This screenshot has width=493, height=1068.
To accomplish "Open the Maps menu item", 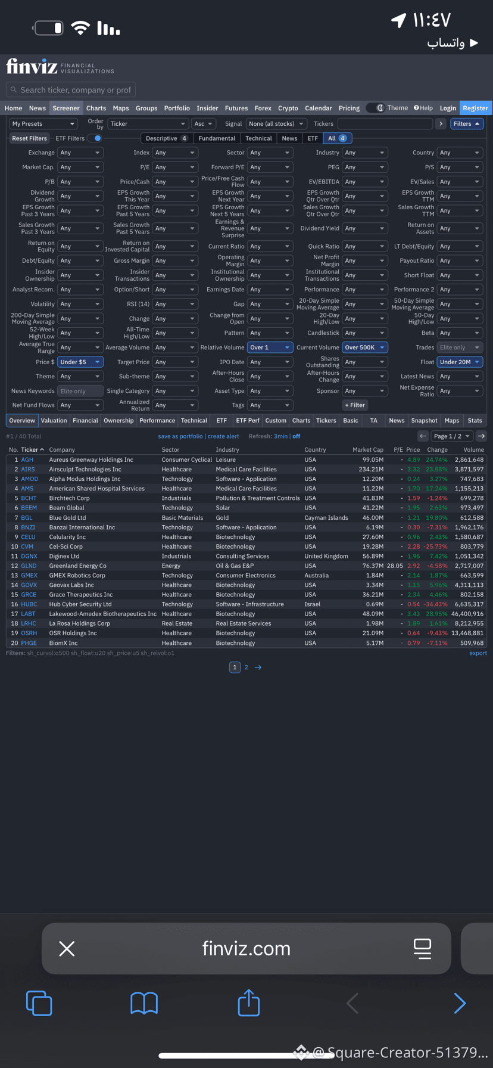I will 121,108.
